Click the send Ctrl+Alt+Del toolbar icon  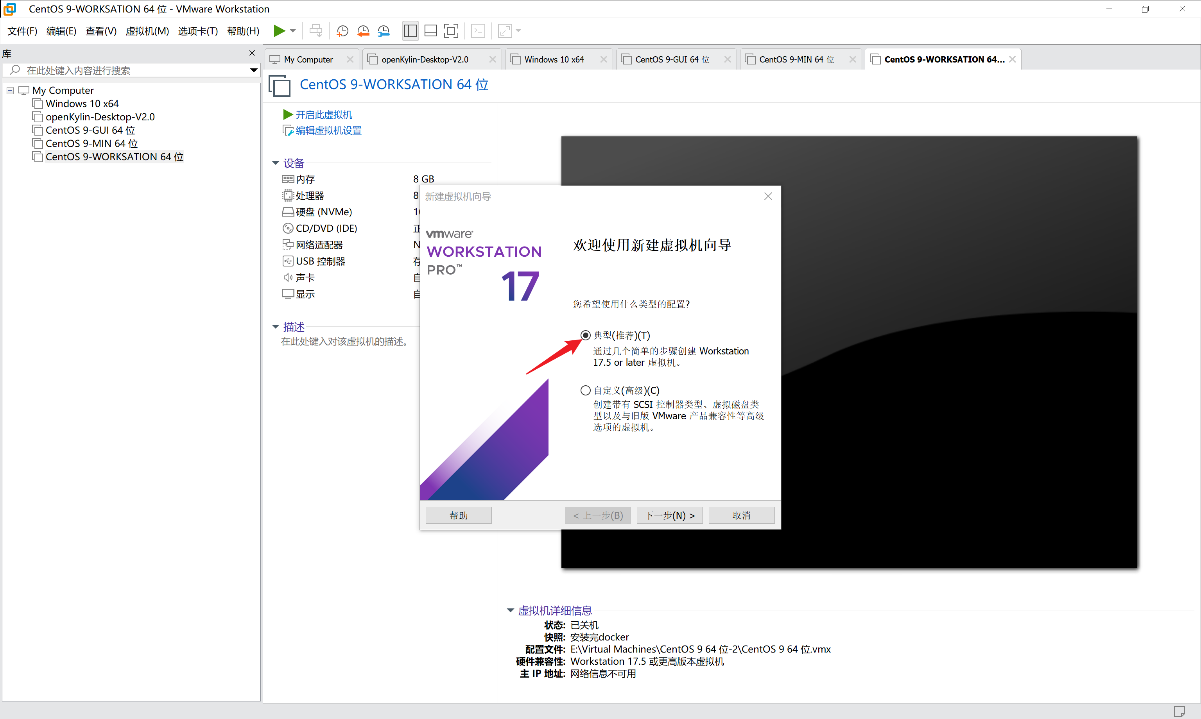pyautogui.click(x=316, y=31)
